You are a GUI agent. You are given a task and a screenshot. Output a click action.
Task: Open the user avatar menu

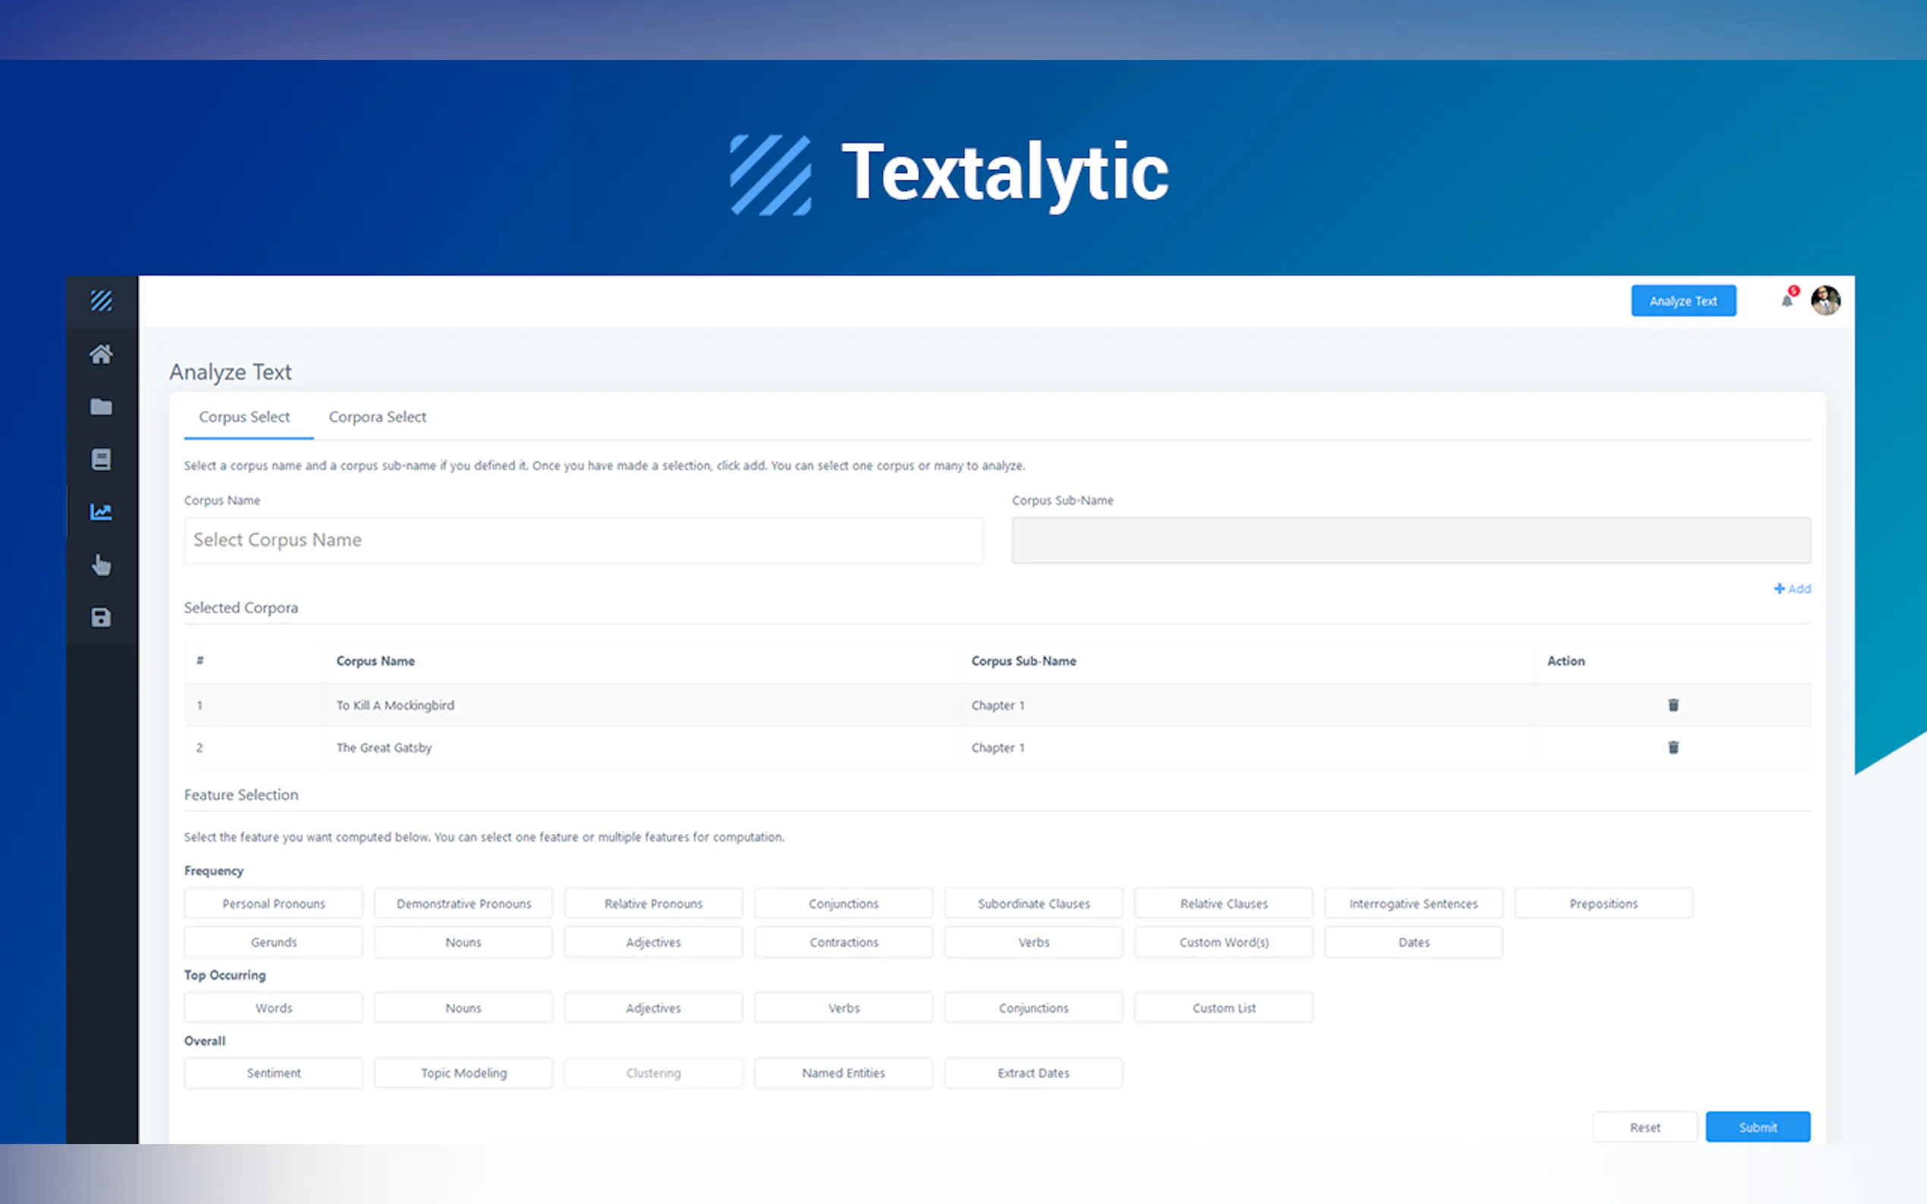(x=1825, y=301)
